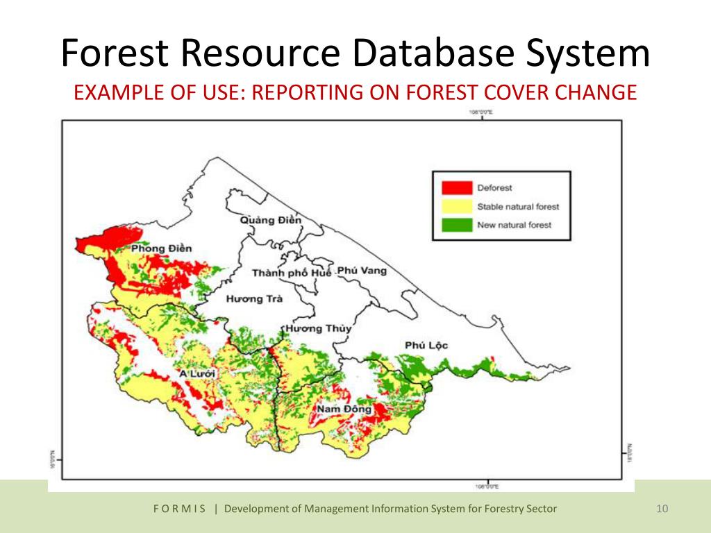Viewport: 711px width, 533px height.
Task: Click the 'Hương Thủy' district label
Action: [318, 328]
